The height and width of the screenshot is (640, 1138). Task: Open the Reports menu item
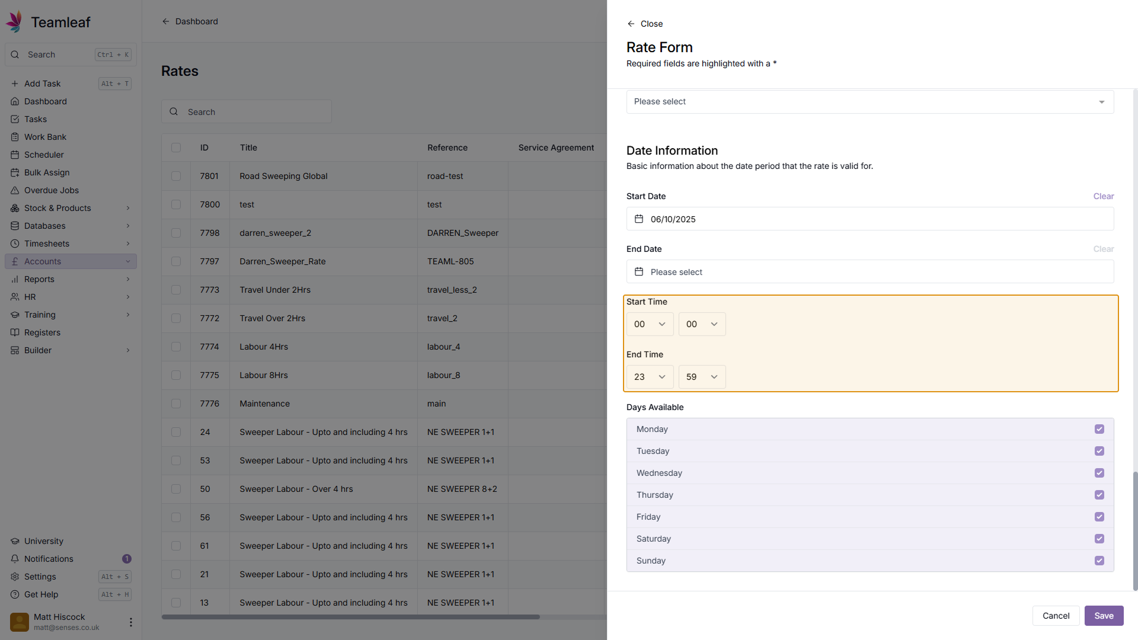(39, 279)
